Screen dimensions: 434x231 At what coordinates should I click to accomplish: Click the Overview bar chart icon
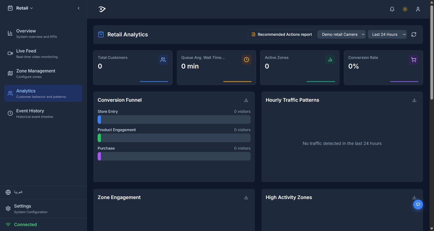click(10, 33)
